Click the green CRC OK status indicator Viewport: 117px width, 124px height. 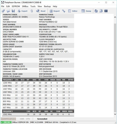[x=6, y=122]
